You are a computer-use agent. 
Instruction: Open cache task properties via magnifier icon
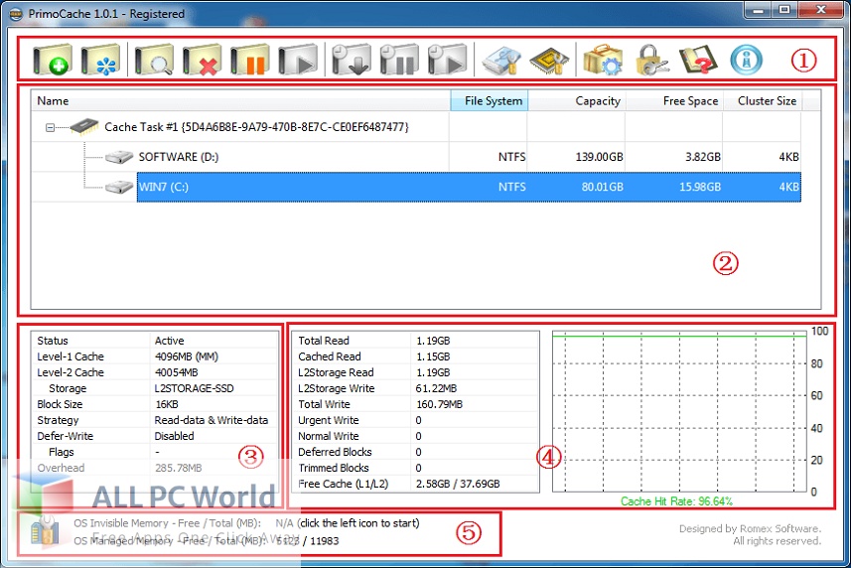point(155,60)
